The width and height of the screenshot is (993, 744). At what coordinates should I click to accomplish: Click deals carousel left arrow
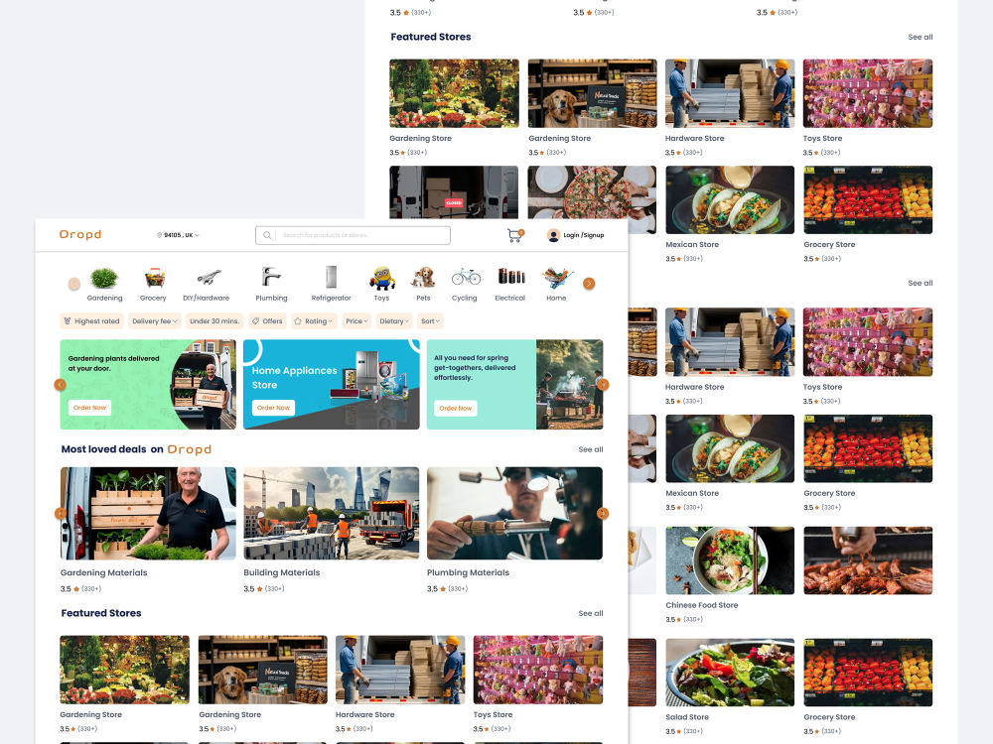click(61, 513)
